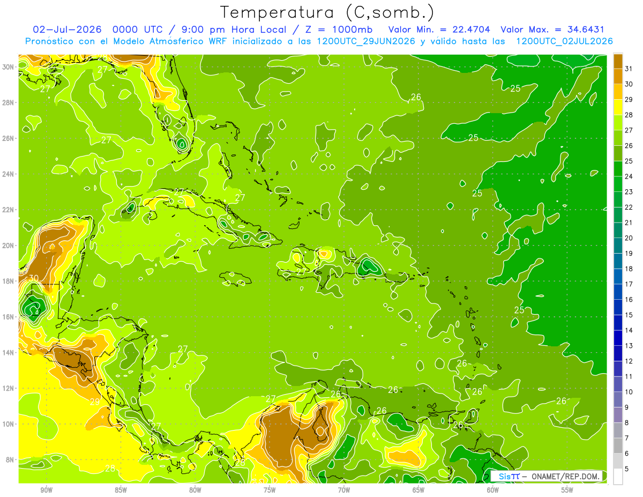
Task: Click the 8N latitude axis label
Action: click(10, 460)
